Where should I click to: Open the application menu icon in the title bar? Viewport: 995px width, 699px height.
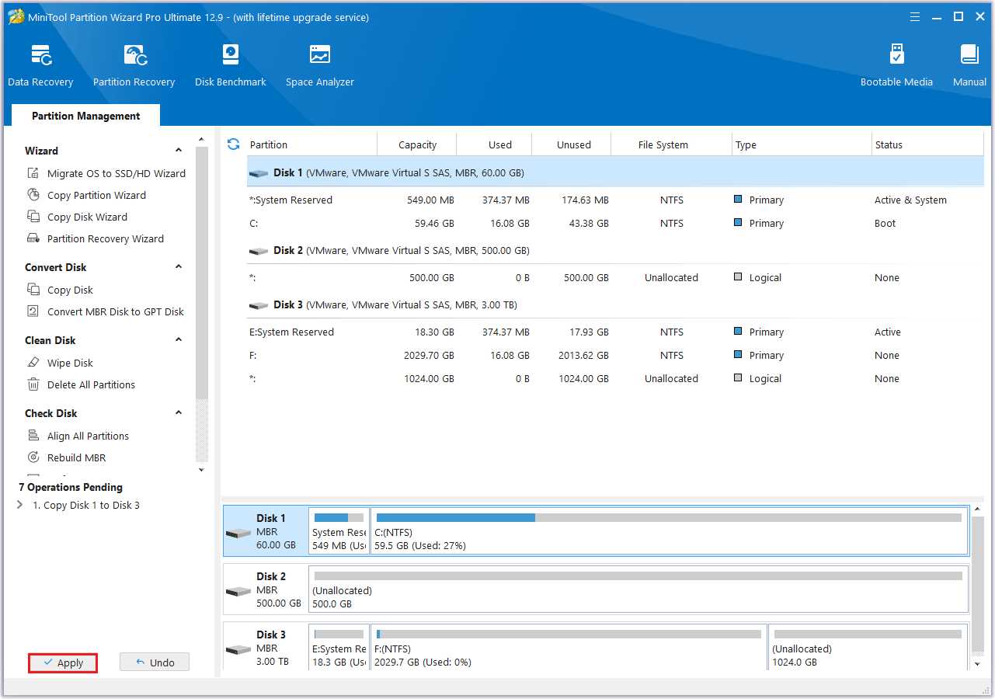point(914,16)
